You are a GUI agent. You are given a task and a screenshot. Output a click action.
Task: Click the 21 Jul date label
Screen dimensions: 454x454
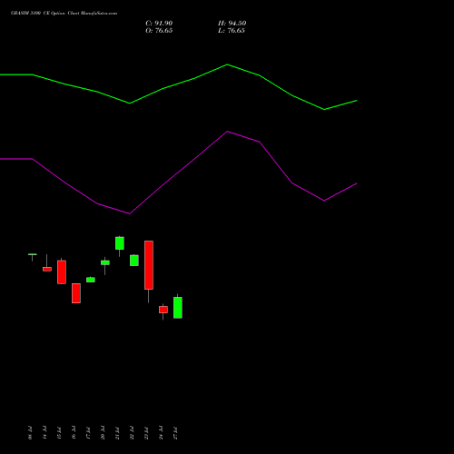click(x=117, y=433)
